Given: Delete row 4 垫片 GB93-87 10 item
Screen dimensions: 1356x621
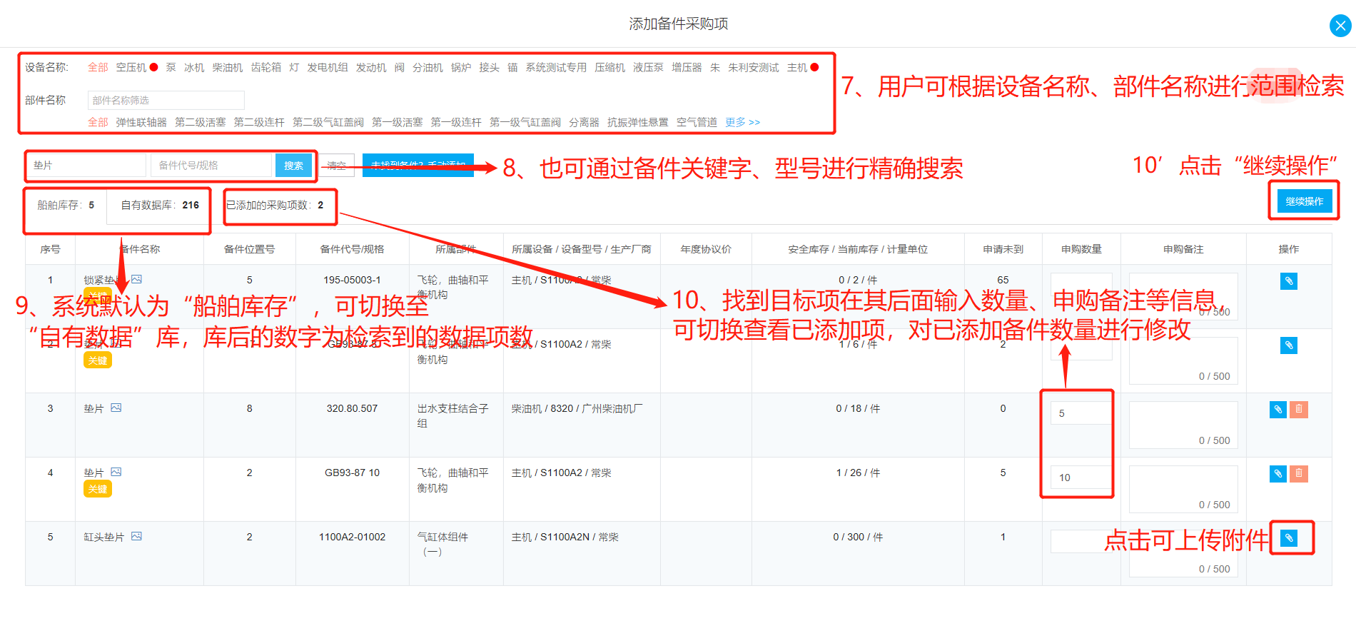Looking at the screenshot, I should point(1299,473).
